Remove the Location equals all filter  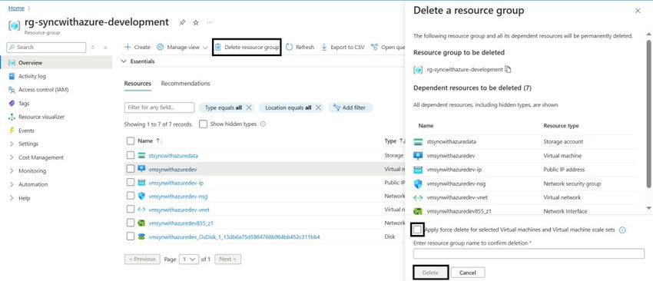[x=318, y=107]
